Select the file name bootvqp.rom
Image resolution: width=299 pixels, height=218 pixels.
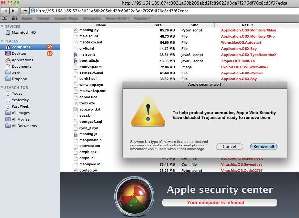click(90, 67)
